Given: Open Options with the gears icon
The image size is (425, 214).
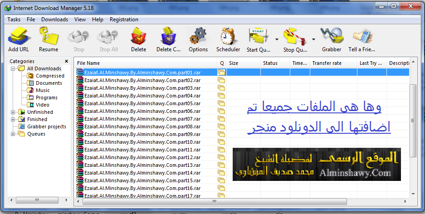Looking at the screenshot, I should pos(198,35).
